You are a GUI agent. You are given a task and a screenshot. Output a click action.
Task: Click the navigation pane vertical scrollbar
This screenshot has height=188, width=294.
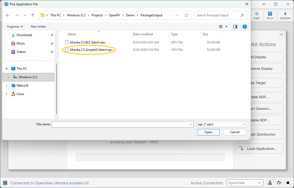point(57,89)
